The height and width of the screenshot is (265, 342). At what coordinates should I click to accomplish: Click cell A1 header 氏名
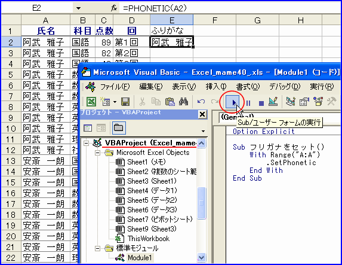click(45, 31)
